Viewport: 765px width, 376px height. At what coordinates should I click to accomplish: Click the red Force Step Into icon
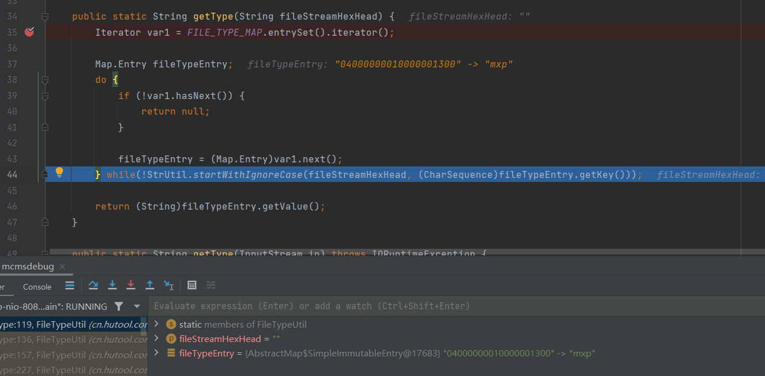point(131,285)
